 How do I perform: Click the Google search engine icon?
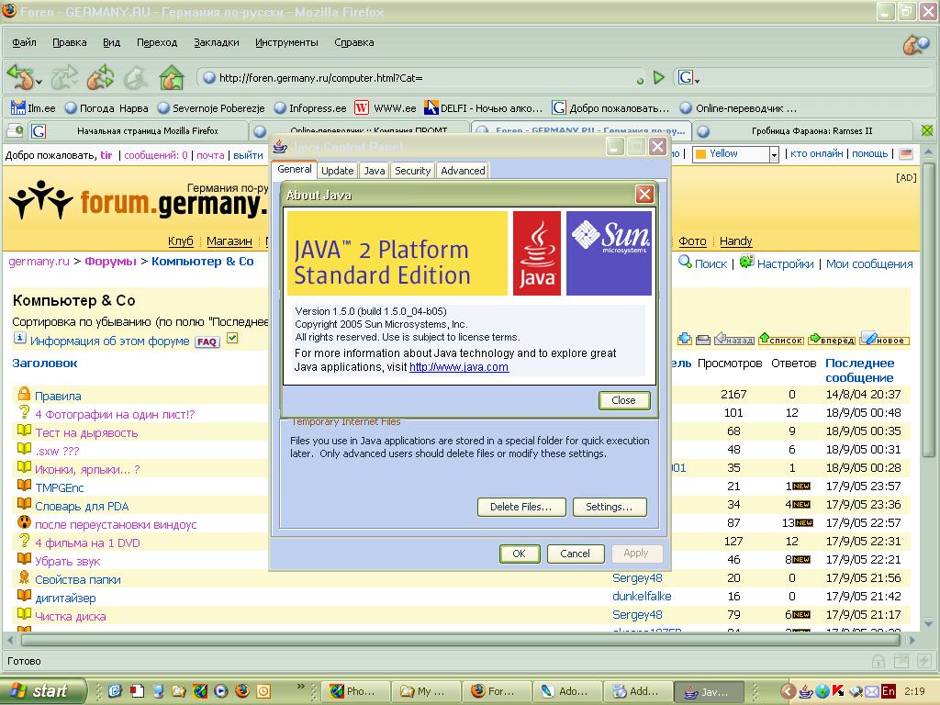685,77
